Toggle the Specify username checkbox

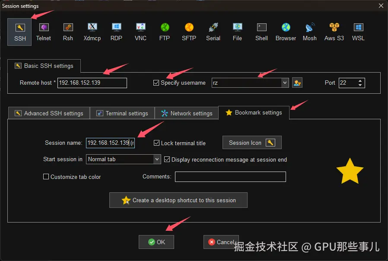156,83
